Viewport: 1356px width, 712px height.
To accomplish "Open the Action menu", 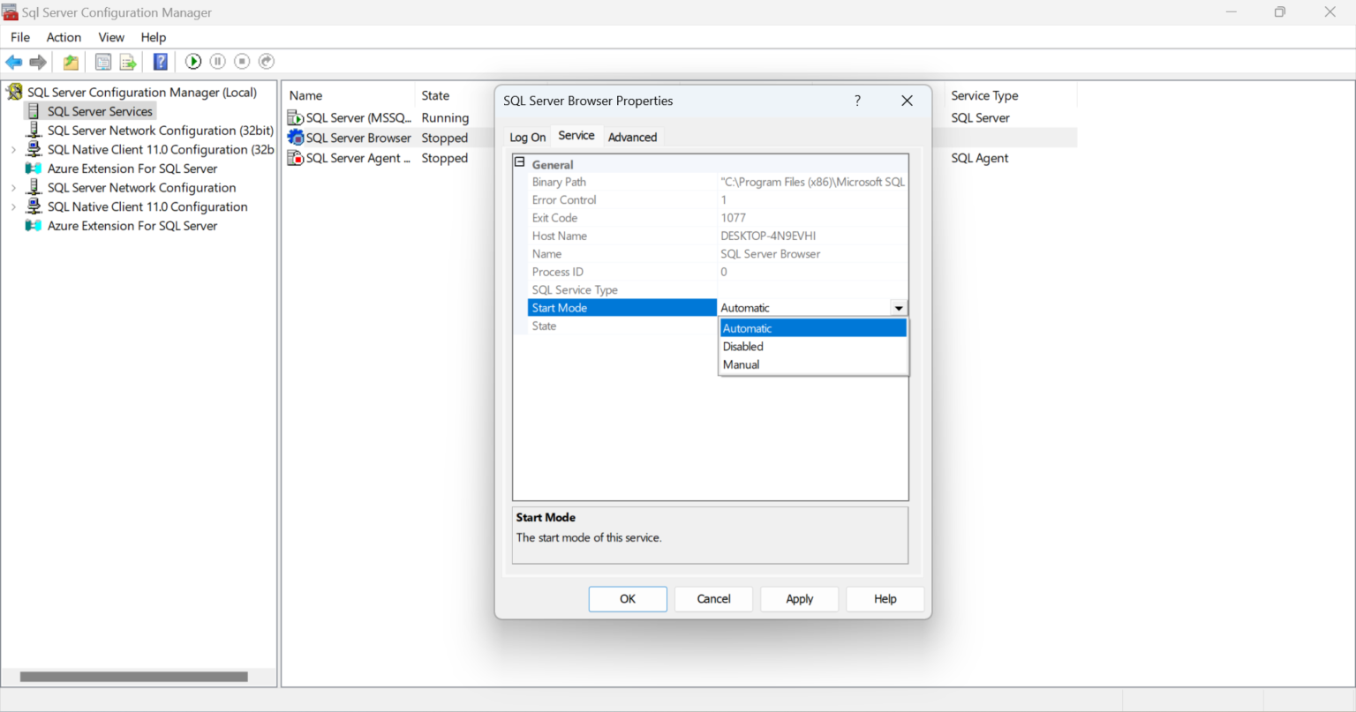I will pyautogui.click(x=64, y=37).
